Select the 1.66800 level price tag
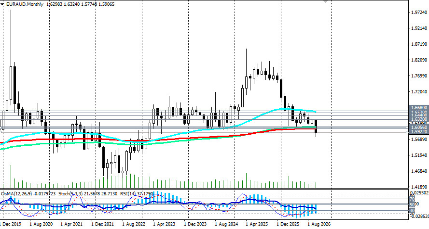The height and width of the screenshot is (229, 429). point(418,108)
